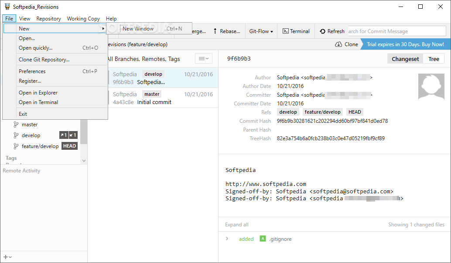Open the plus add menu at bottom

coord(7,257)
